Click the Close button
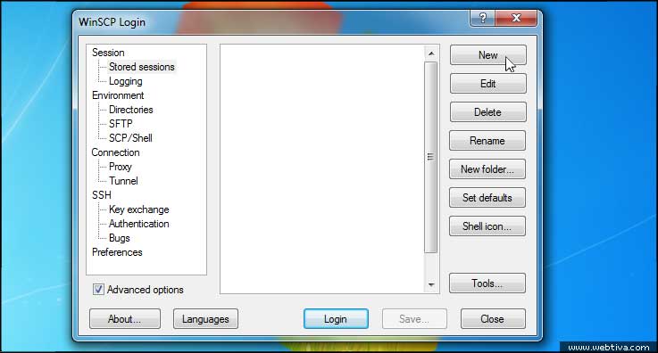This screenshot has height=353, width=658. 493,319
